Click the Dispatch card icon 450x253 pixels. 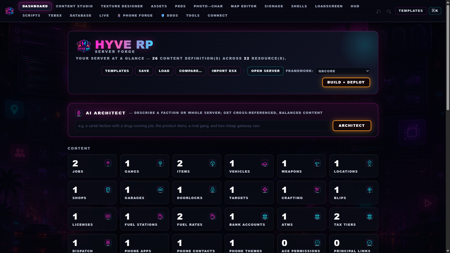tap(108, 243)
